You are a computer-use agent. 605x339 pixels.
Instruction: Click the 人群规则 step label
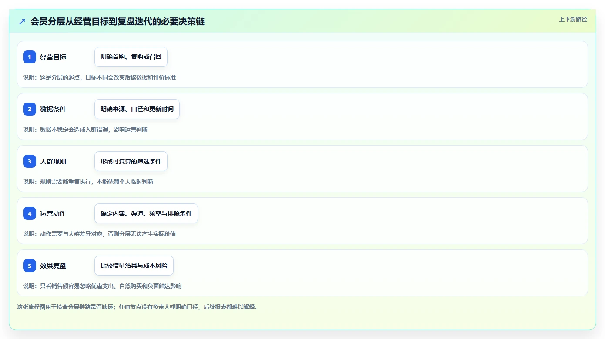[x=53, y=161]
